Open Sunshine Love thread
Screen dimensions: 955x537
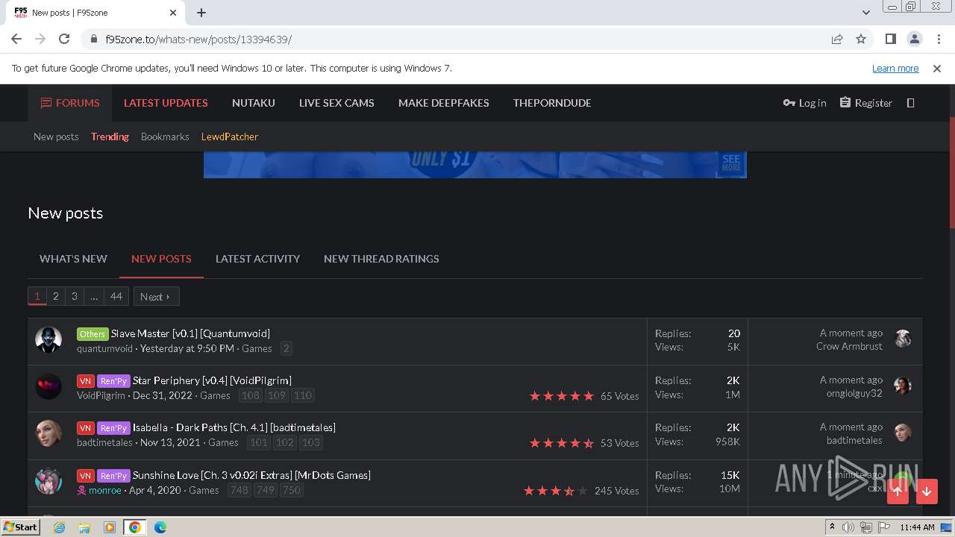pos(251,475)
